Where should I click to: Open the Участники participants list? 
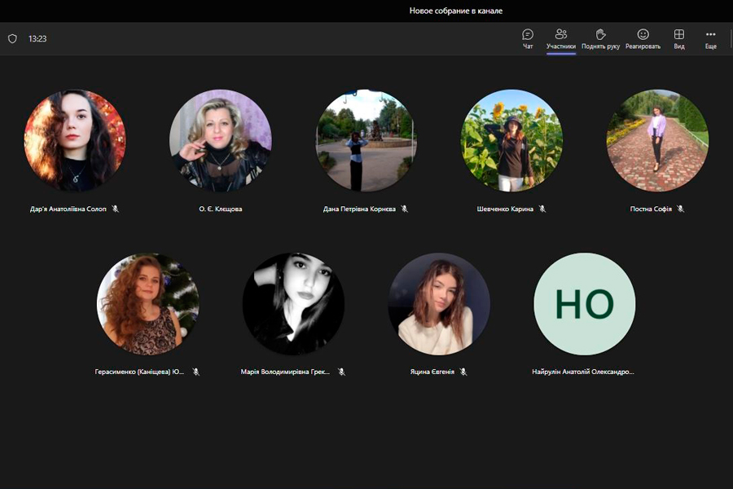tap(561, 39)
